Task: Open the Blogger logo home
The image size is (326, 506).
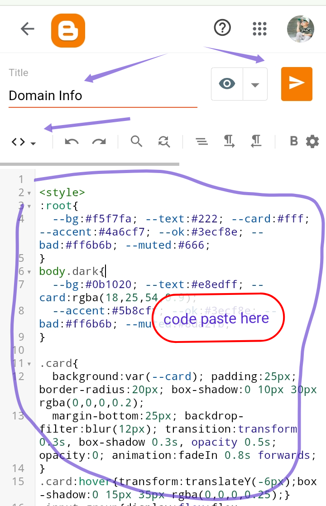Action: (68, 31)
